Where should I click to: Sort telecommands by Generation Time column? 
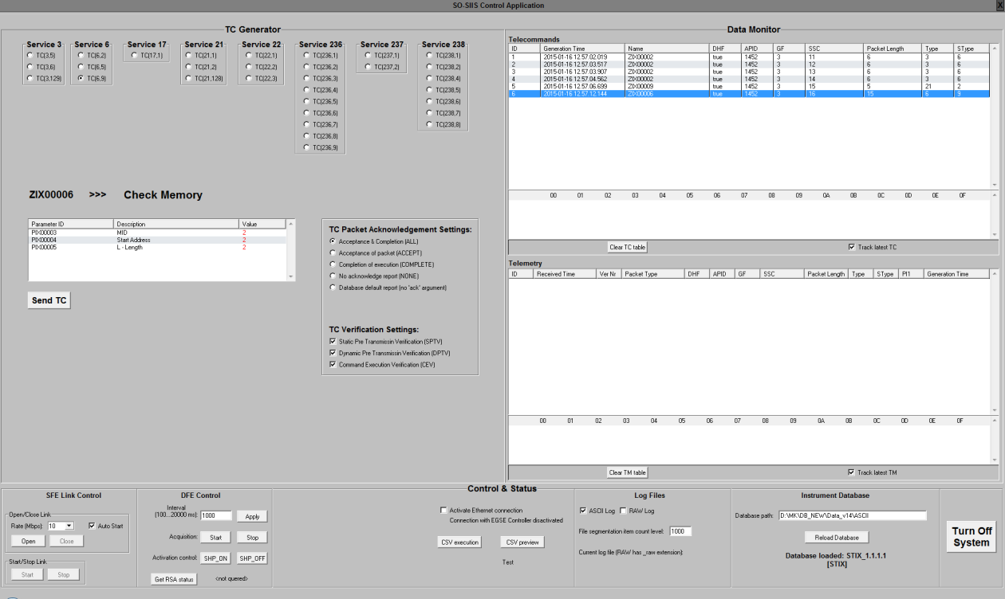click(x=582, y=49)
